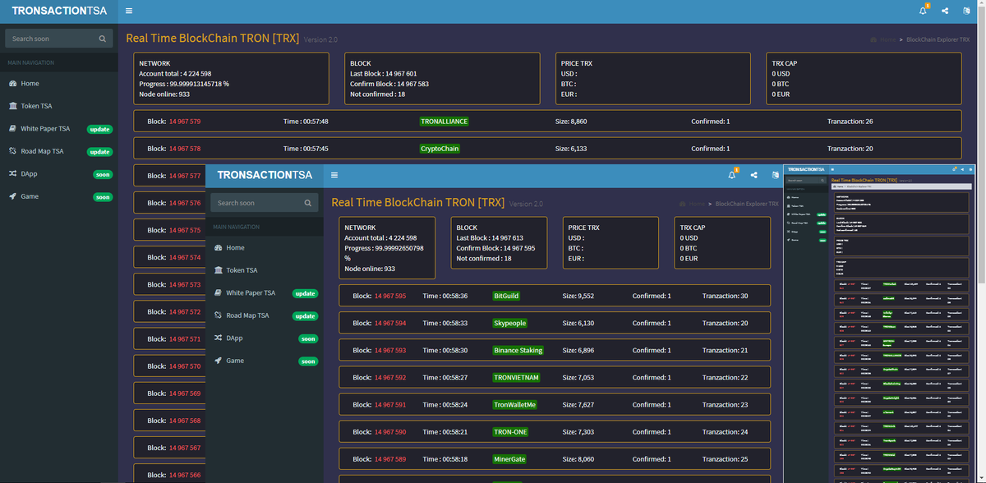Click the BlockChain Explorer TRX breadcrumb in the front overlay
Image resolution: width=986 pixels, height=483 pixels.
click(x=747, y=204)
